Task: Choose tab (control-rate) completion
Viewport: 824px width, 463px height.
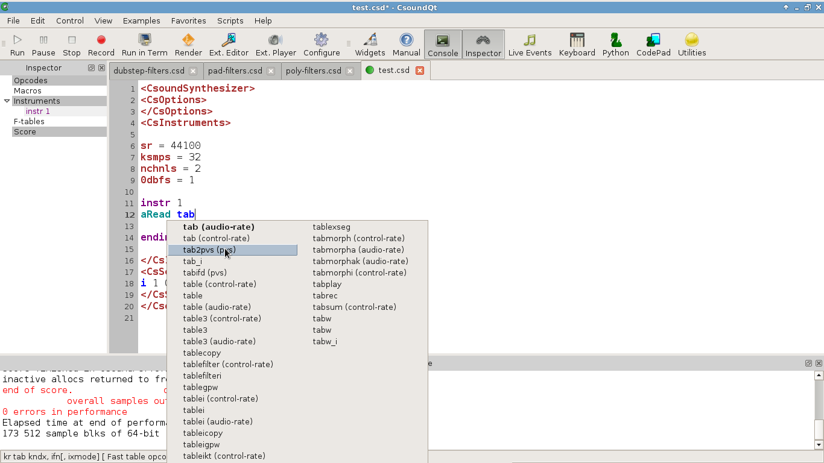Action: (232, 239)
